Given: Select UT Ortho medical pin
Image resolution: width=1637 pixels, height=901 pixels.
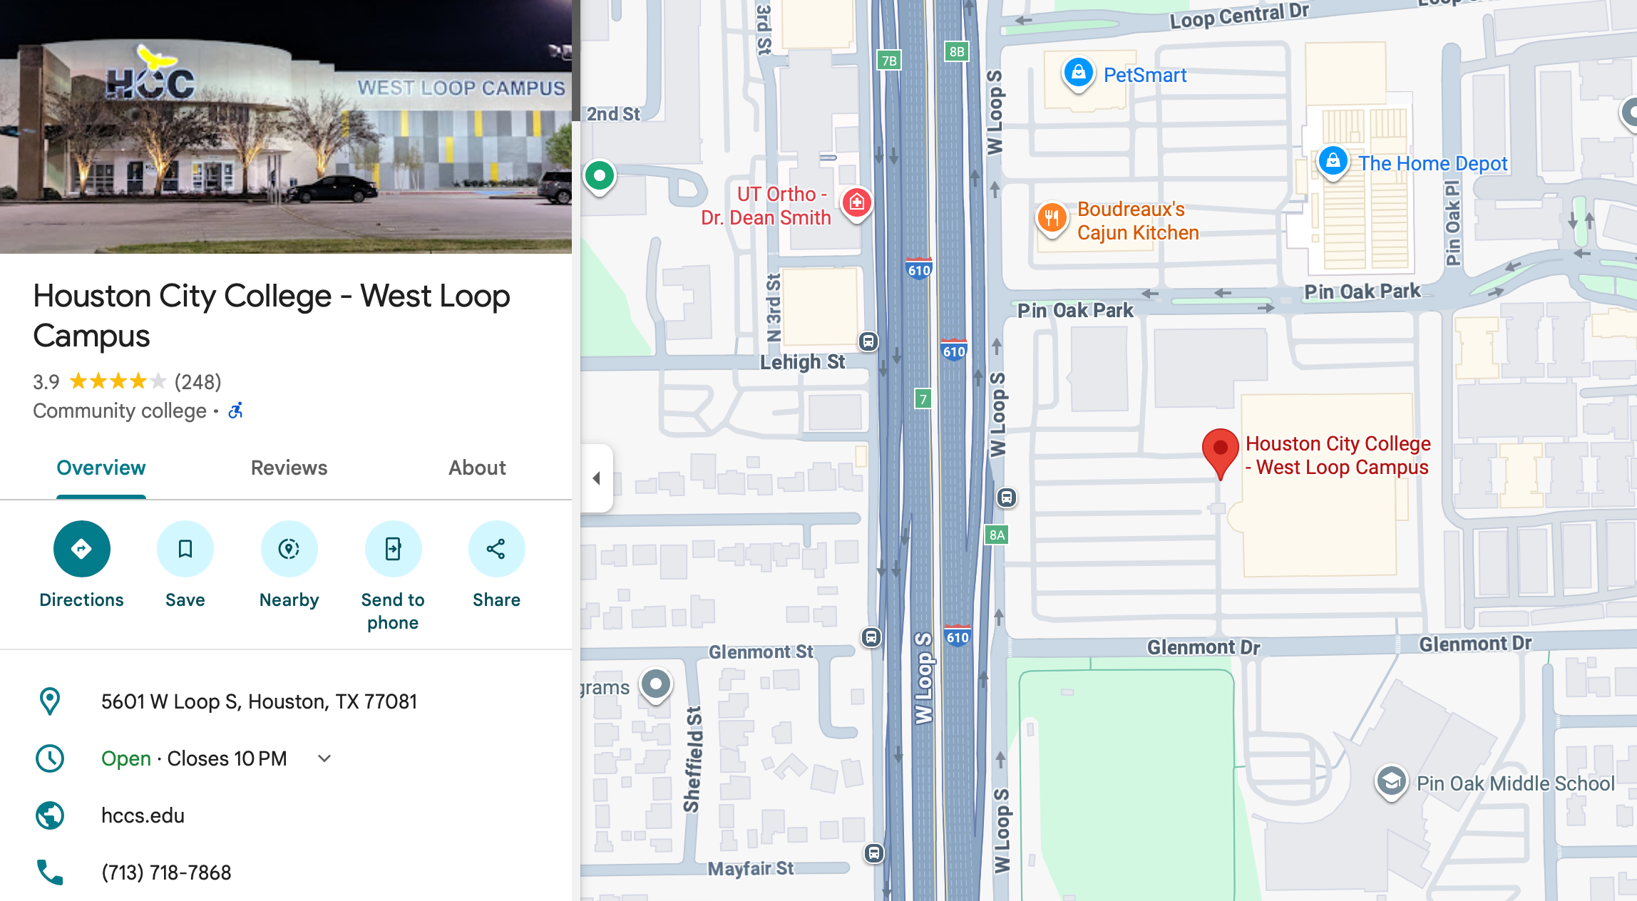Looking at the screenshot, I should (x=857, y=204).
